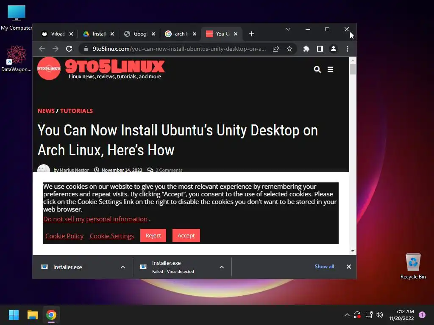Screen dimensions: 434x325
Task: Close the arch li tab
Action: (195, 34)
